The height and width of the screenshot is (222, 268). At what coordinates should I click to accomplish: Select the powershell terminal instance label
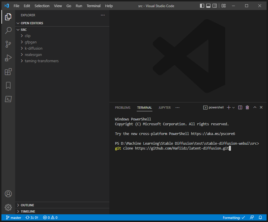[x=213, y=107]
